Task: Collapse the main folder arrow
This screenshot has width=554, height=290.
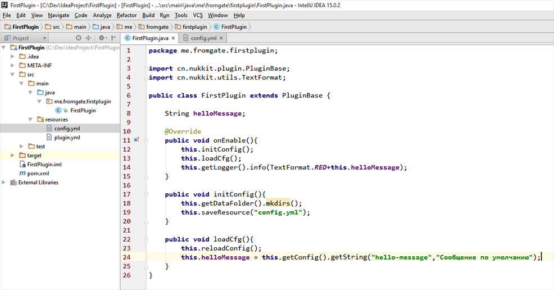Action: (21, 83)
